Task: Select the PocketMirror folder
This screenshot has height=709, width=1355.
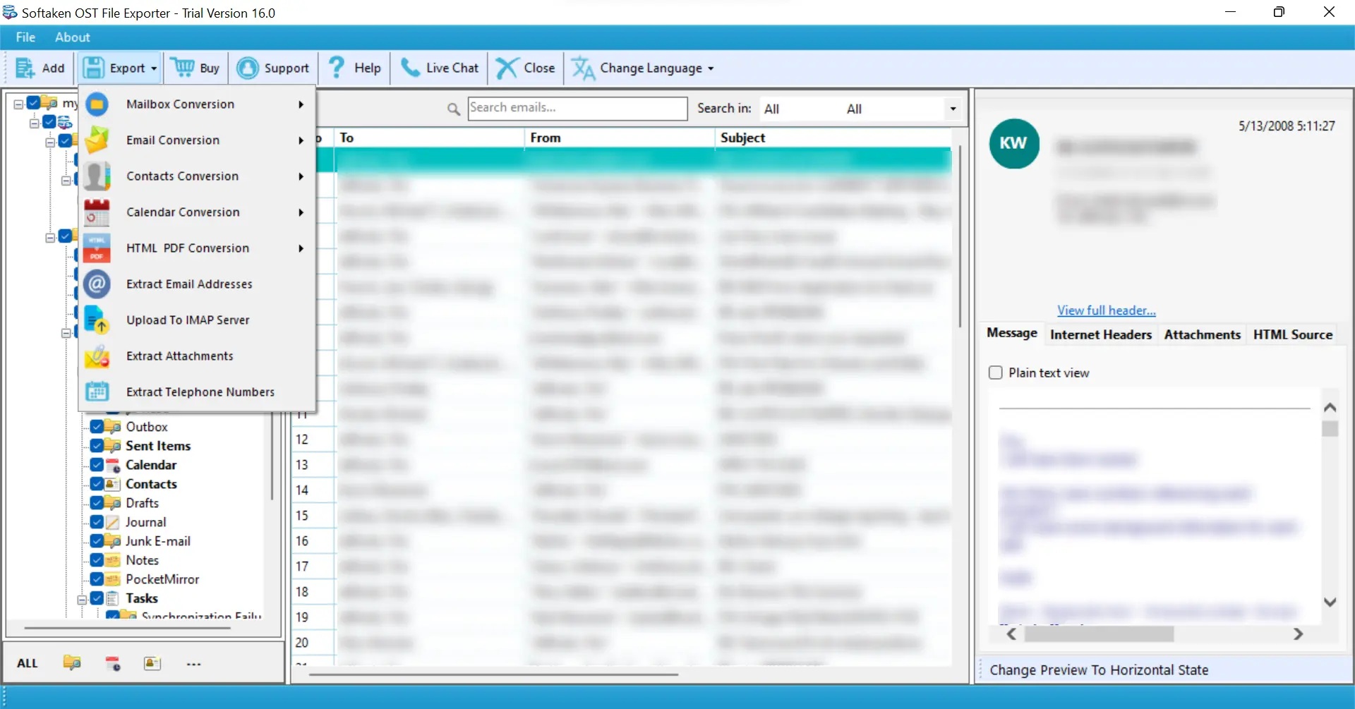Action: pos(162,579)
